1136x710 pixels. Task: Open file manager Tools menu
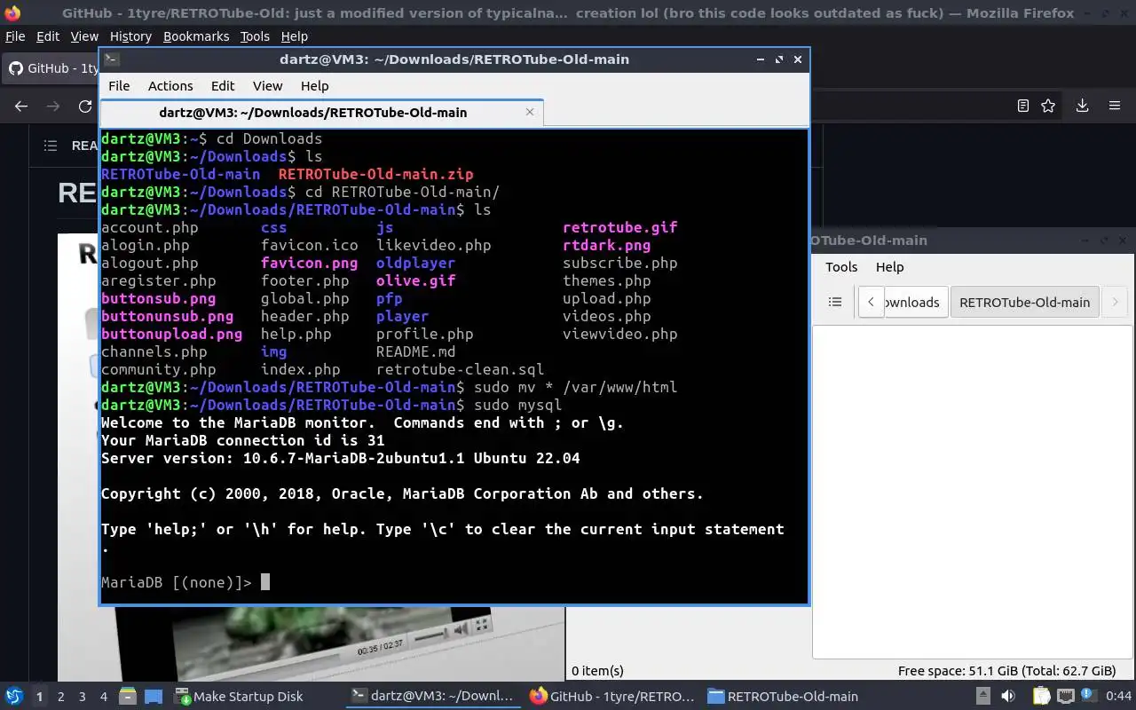click(x=841, y=267)
